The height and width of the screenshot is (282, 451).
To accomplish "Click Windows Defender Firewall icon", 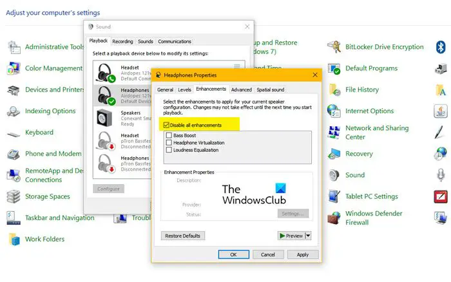I will [334, 218].
